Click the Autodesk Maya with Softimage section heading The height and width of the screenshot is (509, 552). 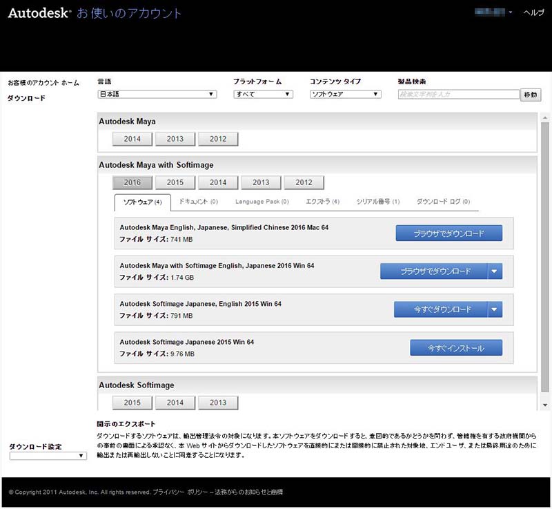(156, 165)
